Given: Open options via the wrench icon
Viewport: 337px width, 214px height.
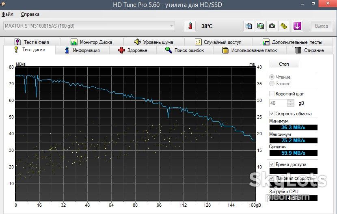Looking at the screenshot, I should click(x=284, y=26).
